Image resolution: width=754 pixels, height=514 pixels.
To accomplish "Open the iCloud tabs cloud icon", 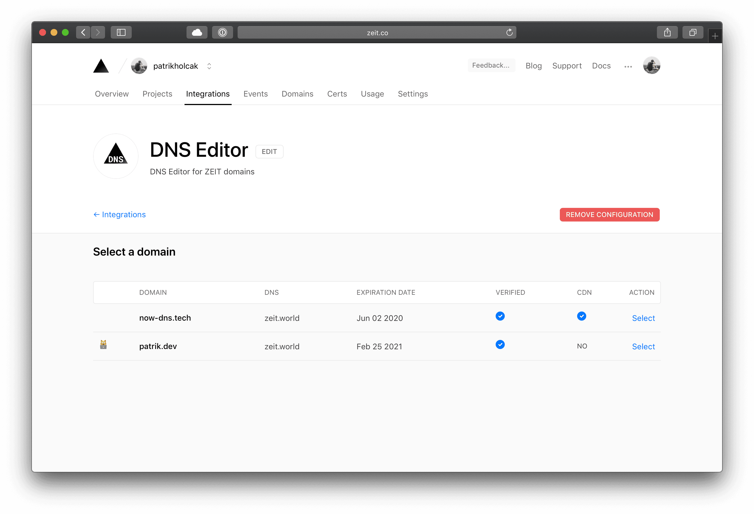I will pyautogui.click(x=197, y=32).
